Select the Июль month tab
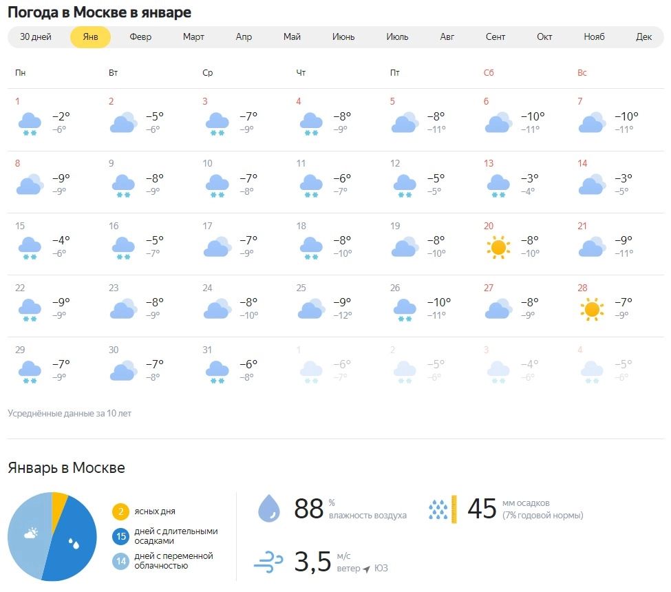671x592 pixels. pos(397,37)
